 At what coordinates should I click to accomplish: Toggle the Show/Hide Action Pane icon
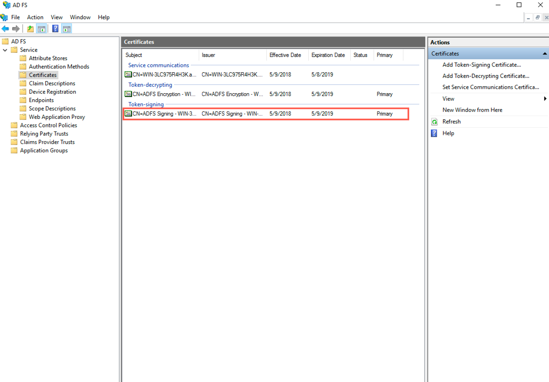67,28
